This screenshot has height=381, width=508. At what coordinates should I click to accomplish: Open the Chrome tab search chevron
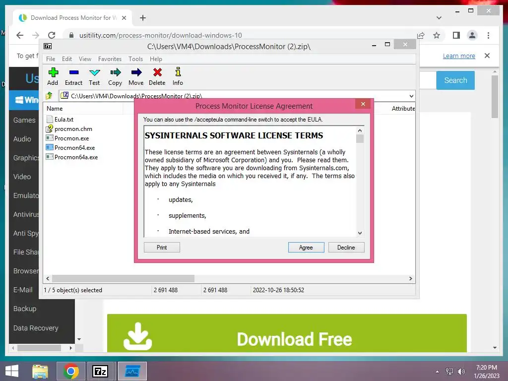[439, 18]
